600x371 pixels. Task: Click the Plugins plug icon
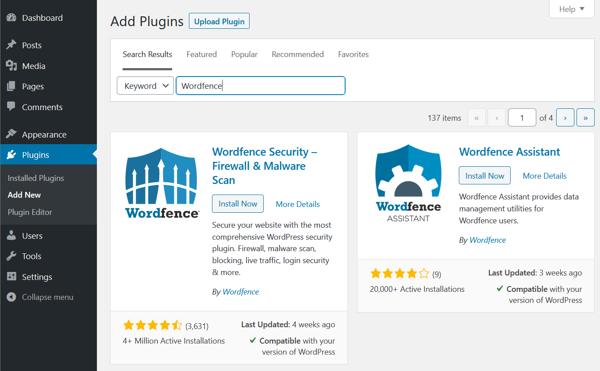coord(12,155)
